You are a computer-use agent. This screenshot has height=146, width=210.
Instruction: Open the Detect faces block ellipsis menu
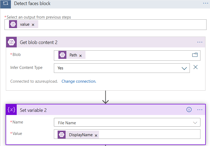point(205,3)
